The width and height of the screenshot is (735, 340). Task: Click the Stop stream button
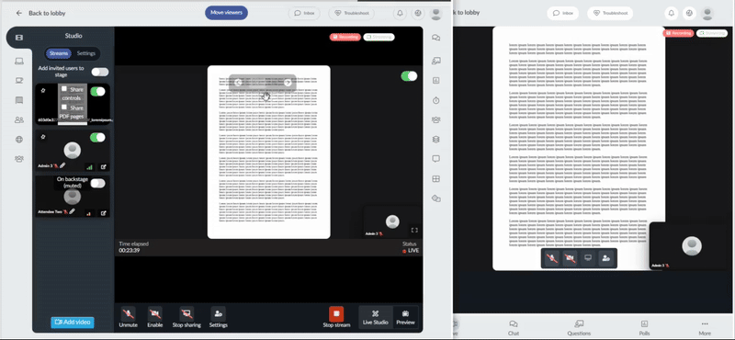point(336,318)
